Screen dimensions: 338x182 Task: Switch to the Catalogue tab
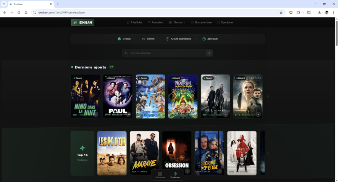click(x=160, y=175)
